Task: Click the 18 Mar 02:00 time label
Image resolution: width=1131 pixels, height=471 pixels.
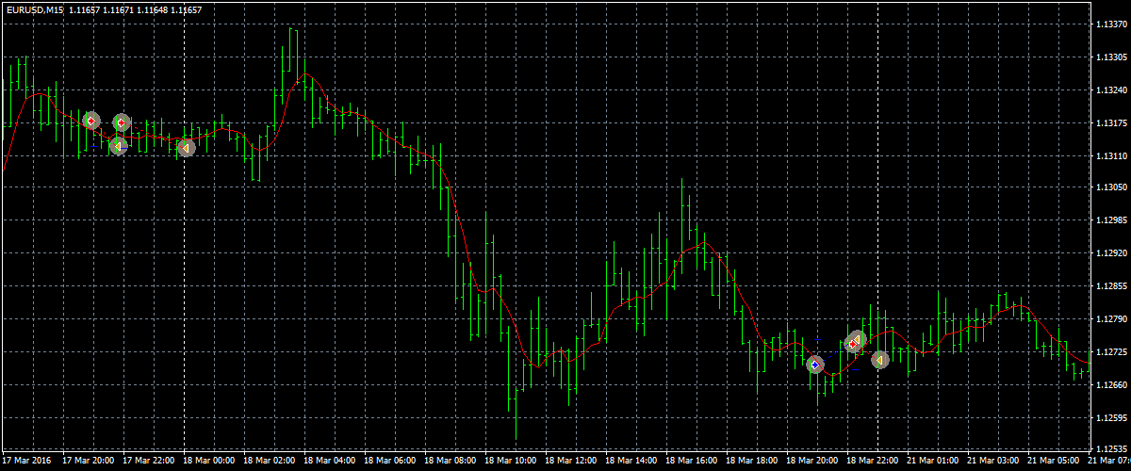Action: (270, 462)
